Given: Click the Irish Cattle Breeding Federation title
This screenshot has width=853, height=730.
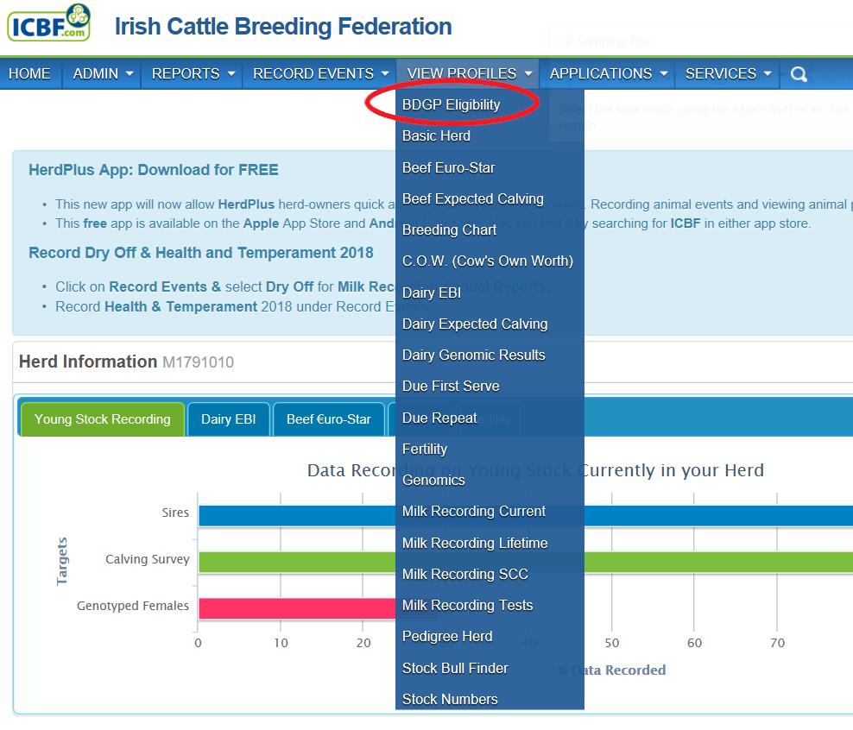Looking at the screenshot, I should pos(283,26).
